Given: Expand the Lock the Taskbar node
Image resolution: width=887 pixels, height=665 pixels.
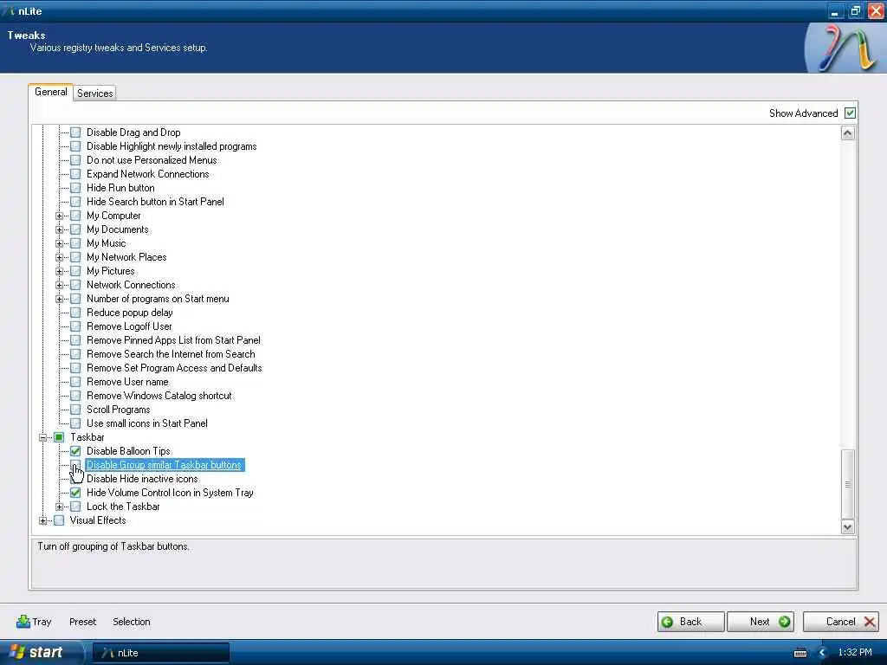Looking at the screenshot, I should (59, 507).
